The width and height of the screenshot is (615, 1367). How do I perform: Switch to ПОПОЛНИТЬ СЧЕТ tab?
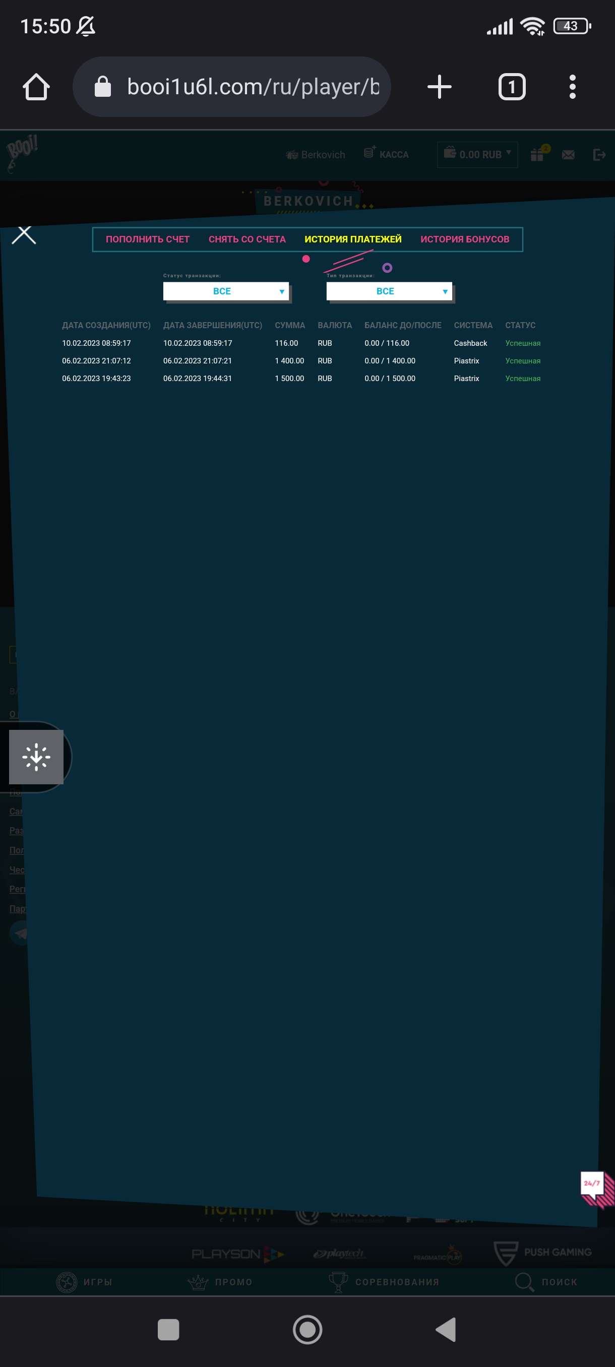tap(148, 239)
